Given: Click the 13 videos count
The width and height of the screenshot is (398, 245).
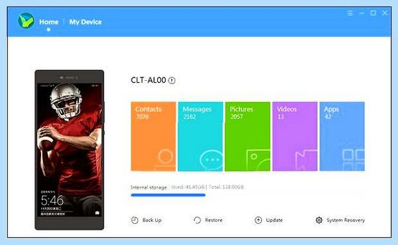Looking at the screenshot, I should coord(281,117).
